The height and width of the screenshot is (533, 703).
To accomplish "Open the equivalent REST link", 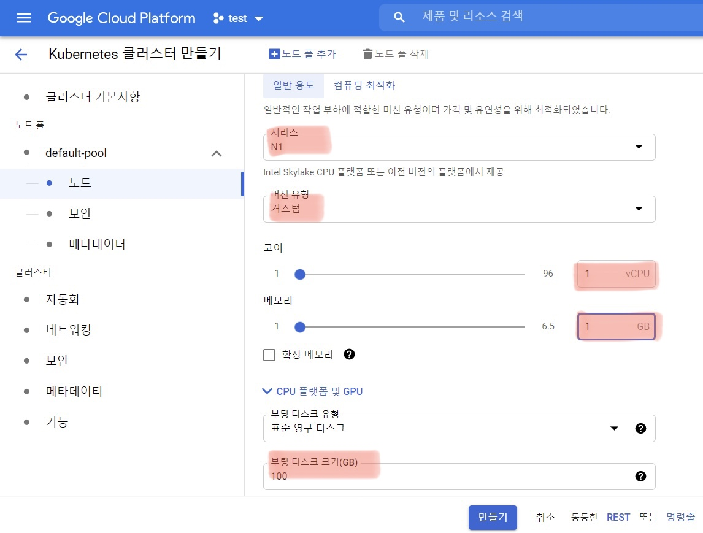I will click(618, 517).
